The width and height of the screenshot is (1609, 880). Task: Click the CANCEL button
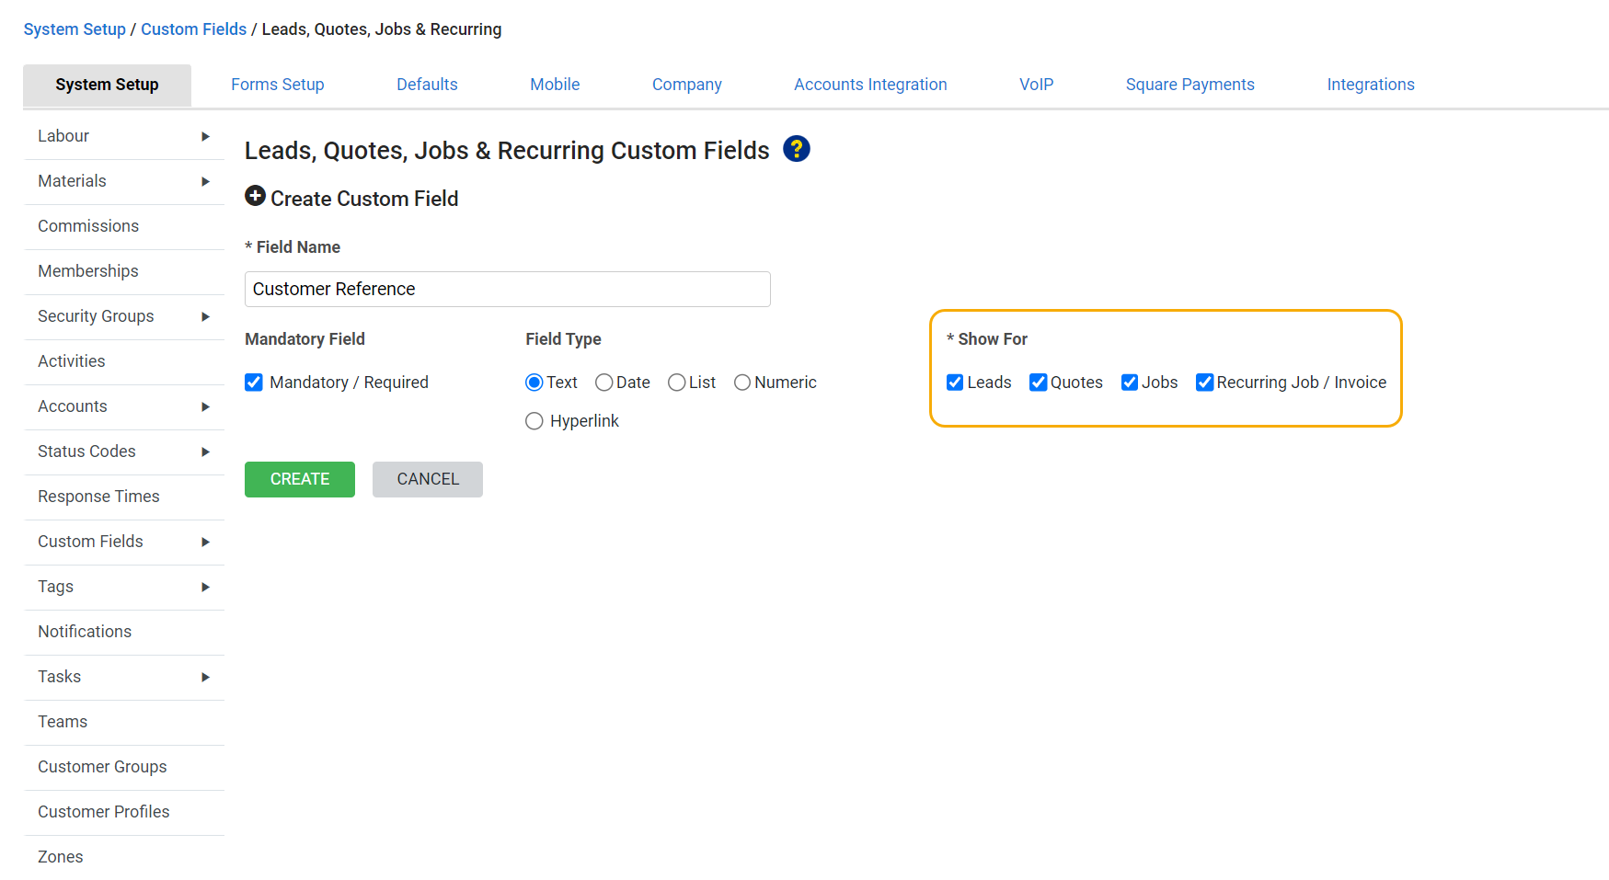click(428, 479)
